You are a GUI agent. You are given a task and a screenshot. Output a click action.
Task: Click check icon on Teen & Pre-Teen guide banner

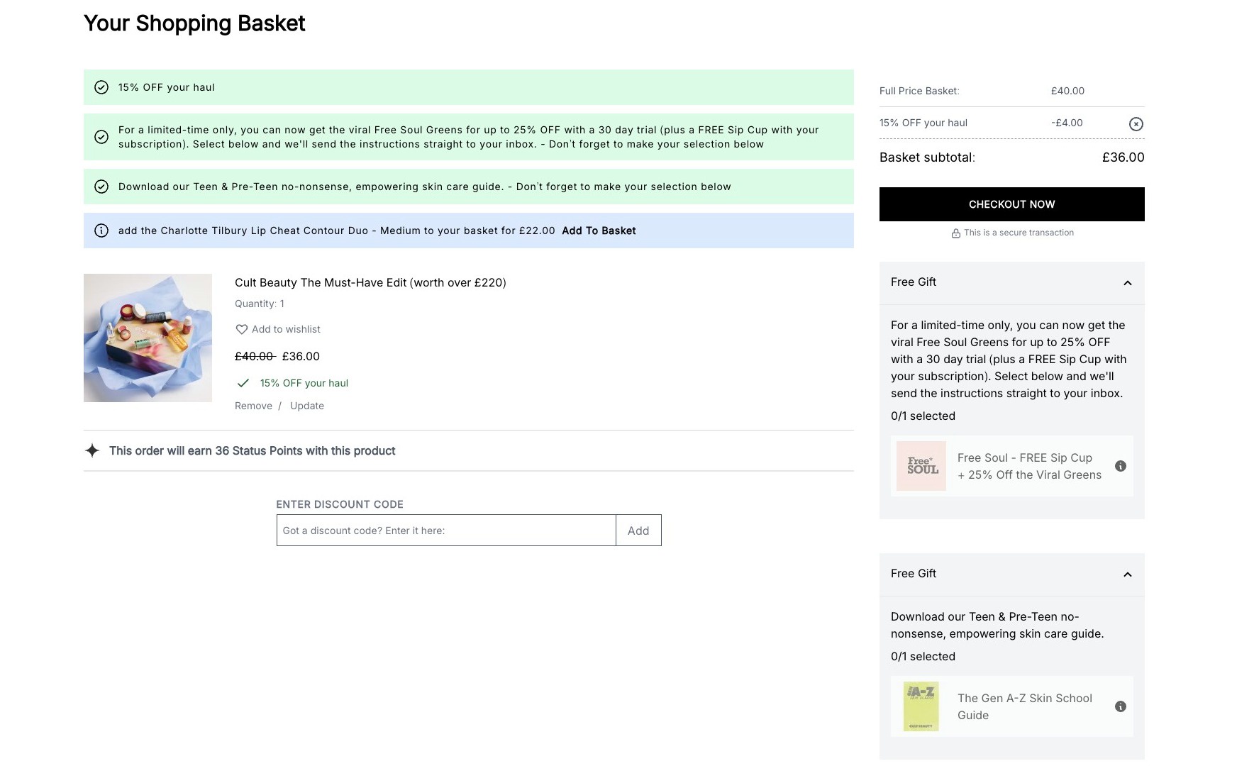tap(101, 187)
